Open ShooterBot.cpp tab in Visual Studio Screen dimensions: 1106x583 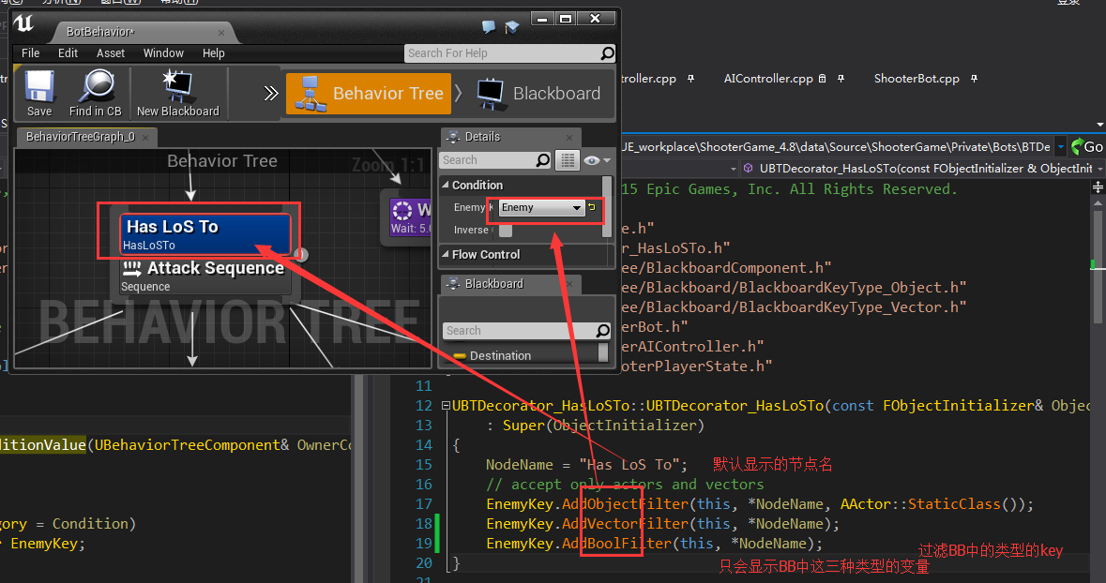pyautogui.click(x=917, y=79)
